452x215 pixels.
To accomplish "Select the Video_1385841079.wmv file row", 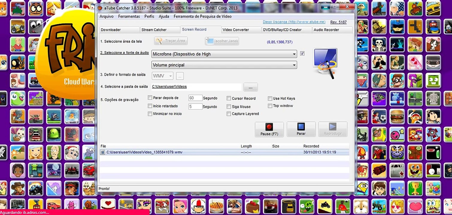I will (x=225, y=152).
